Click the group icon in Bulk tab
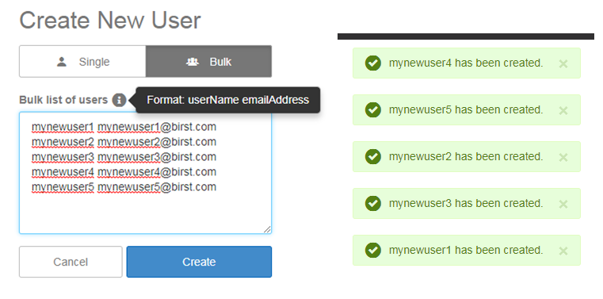The image size is (603, 299). click(193, 62)
